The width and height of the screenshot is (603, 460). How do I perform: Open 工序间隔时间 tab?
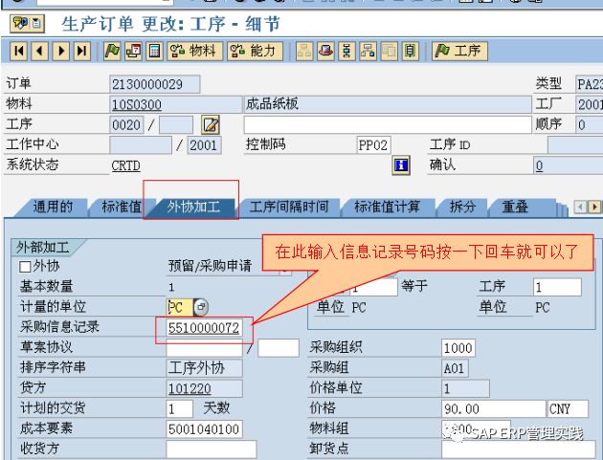coord(288,207)
